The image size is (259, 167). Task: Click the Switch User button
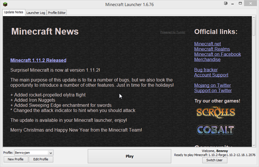[214, 160]
